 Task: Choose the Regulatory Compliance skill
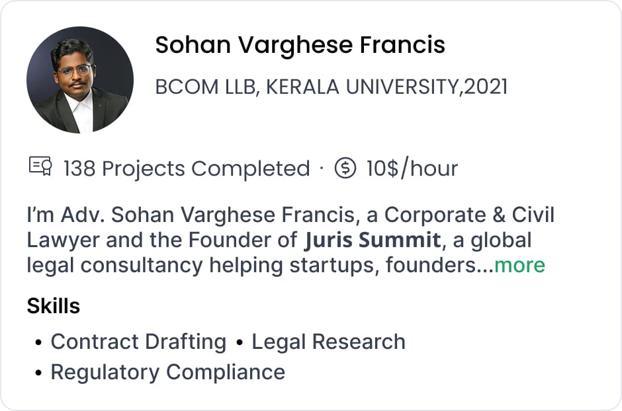[x=167, y=372]
